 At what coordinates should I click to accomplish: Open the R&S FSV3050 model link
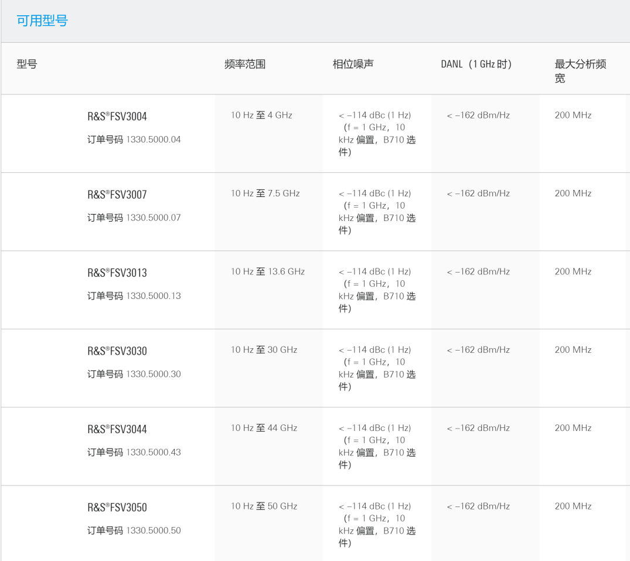(117, 508)
